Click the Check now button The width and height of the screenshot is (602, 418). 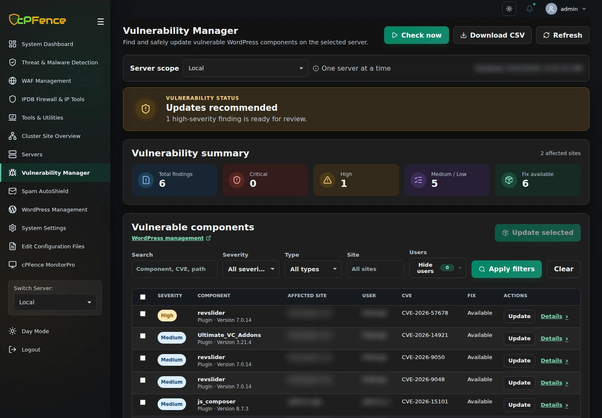[416, 35]
